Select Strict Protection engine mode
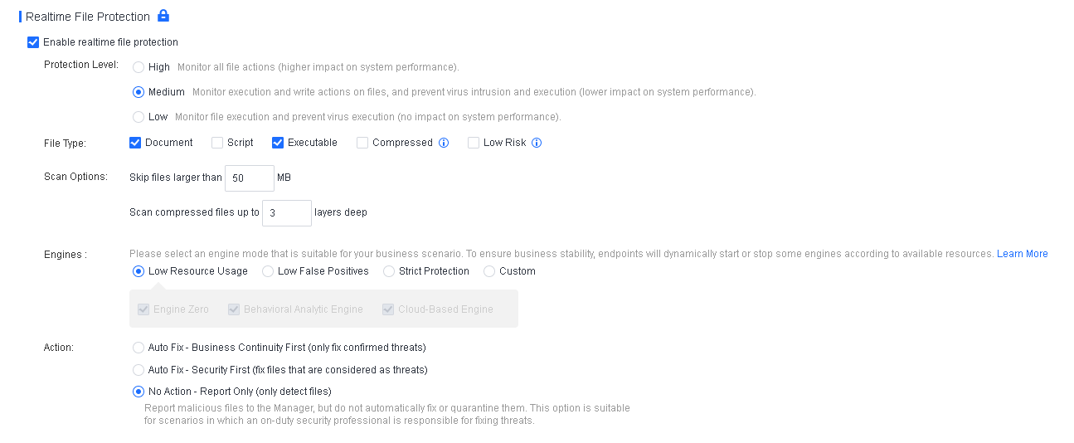Screen dimensions: 1074x443 389,271
